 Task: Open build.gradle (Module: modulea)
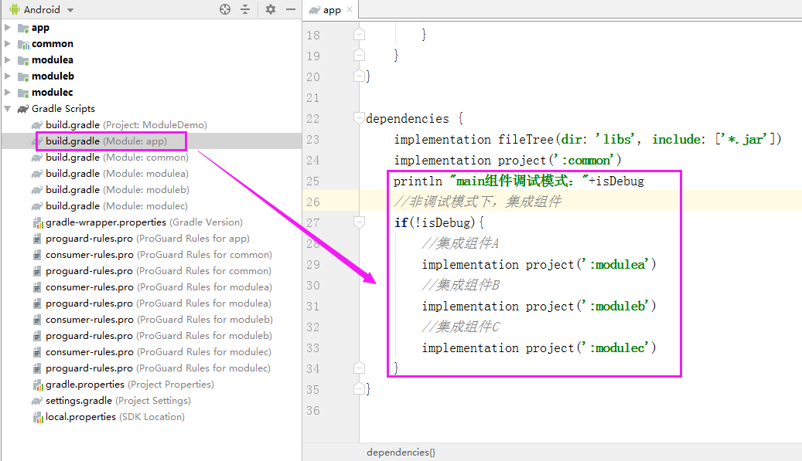click(x=117, y=174)
